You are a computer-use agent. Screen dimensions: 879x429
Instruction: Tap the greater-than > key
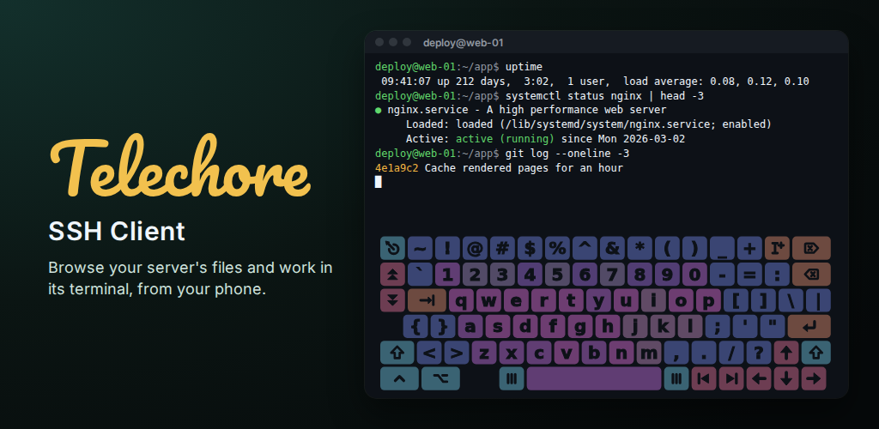coord(457,353)
